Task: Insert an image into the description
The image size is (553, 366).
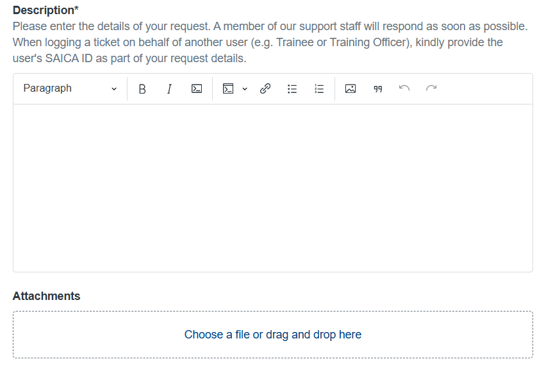Action: [x=351, y=89]
